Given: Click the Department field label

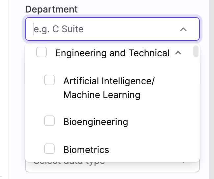Looking at the screenshot, I should pos(51,9).
